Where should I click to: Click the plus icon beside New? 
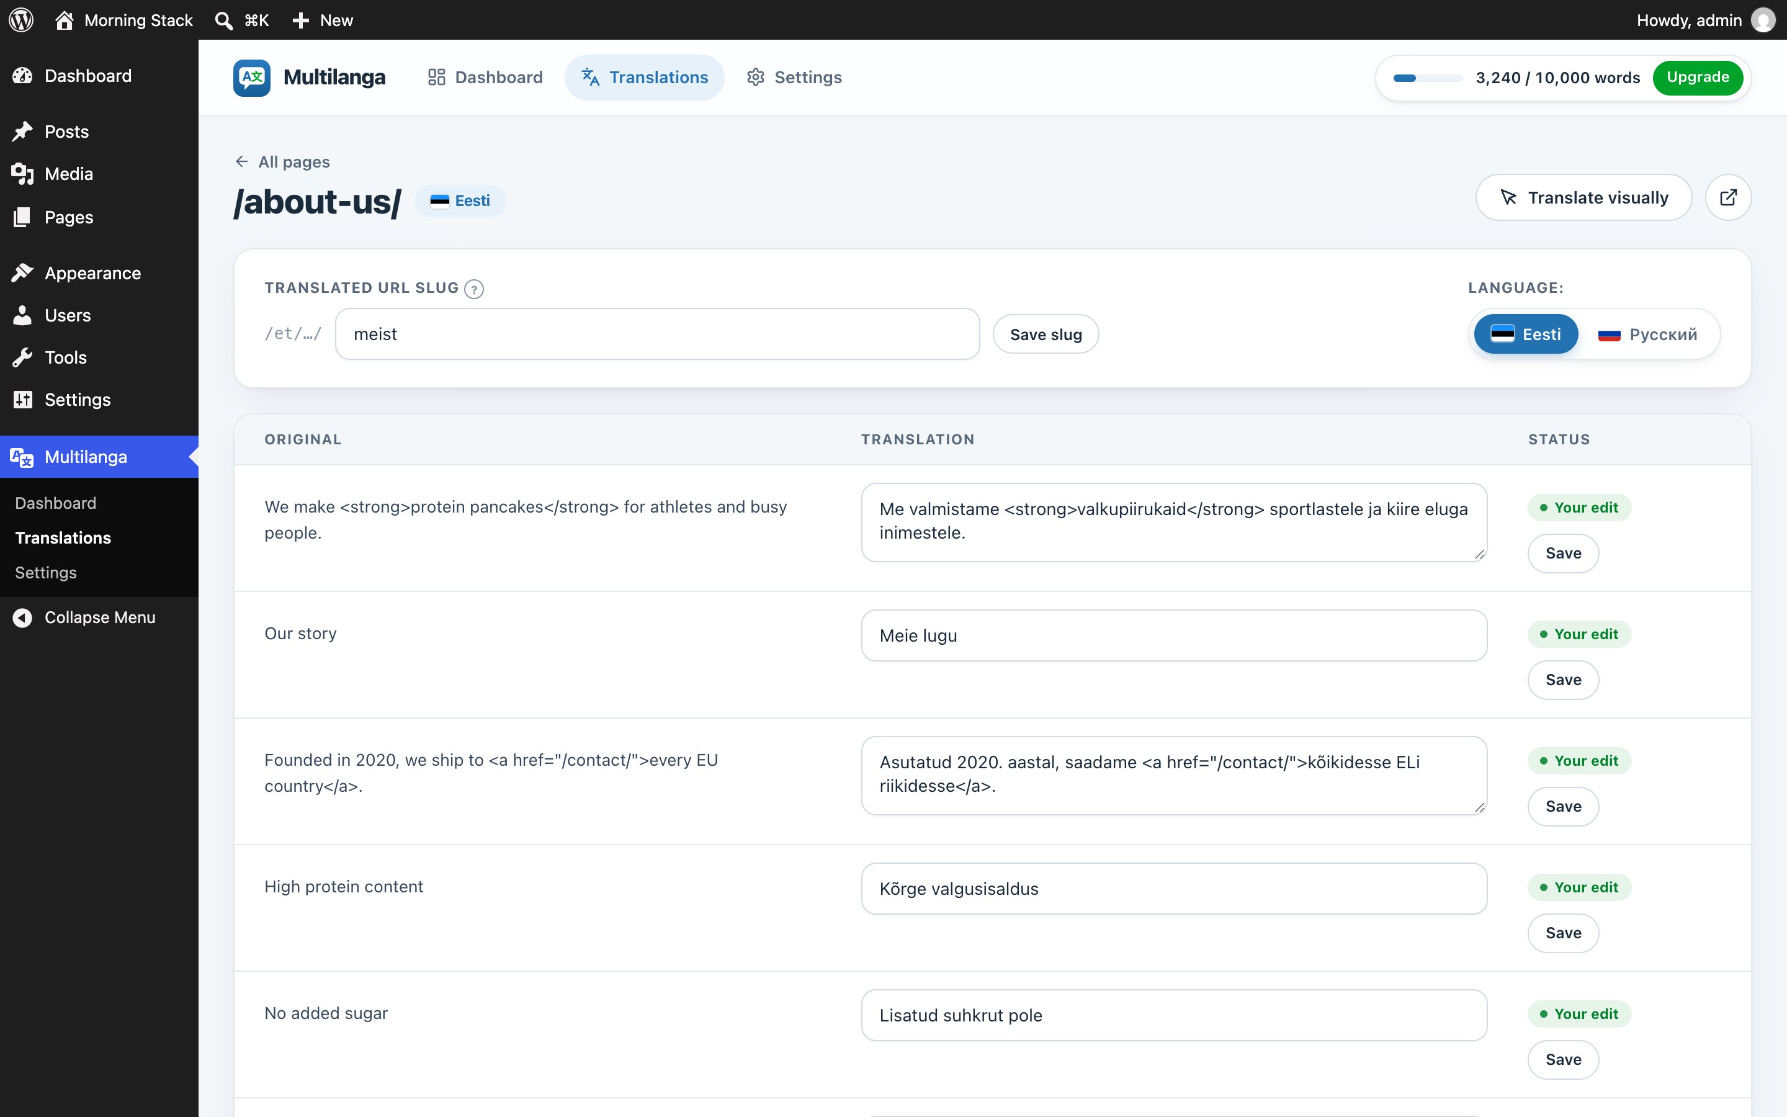coord(300,20)
